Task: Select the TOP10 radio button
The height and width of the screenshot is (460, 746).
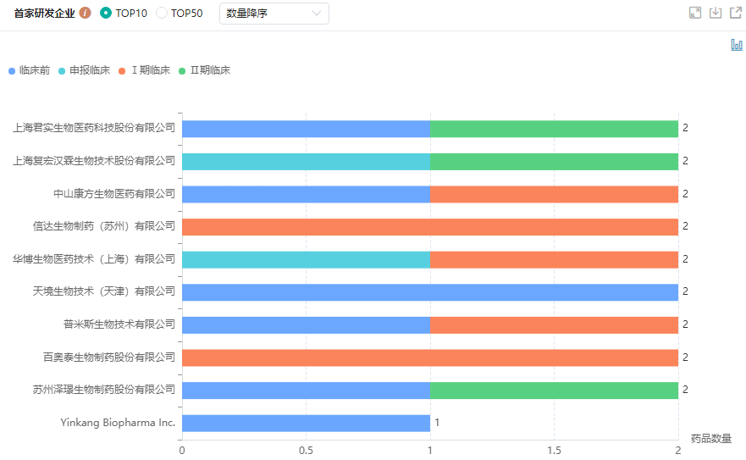Action: 106,14
